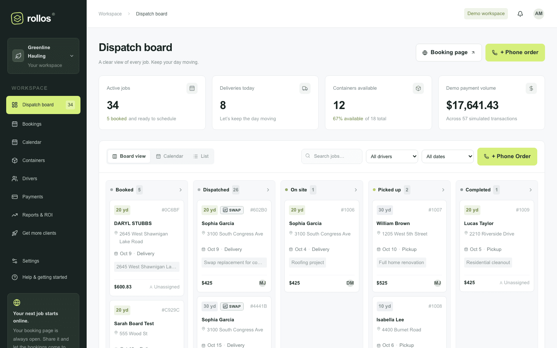Click the header + Phone order button
The height and width of the screenshot is (348, 557).
click(x=515, y=53)
